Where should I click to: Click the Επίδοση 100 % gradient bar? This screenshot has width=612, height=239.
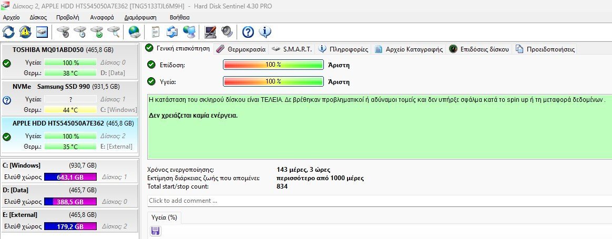(x=273, y=65)
